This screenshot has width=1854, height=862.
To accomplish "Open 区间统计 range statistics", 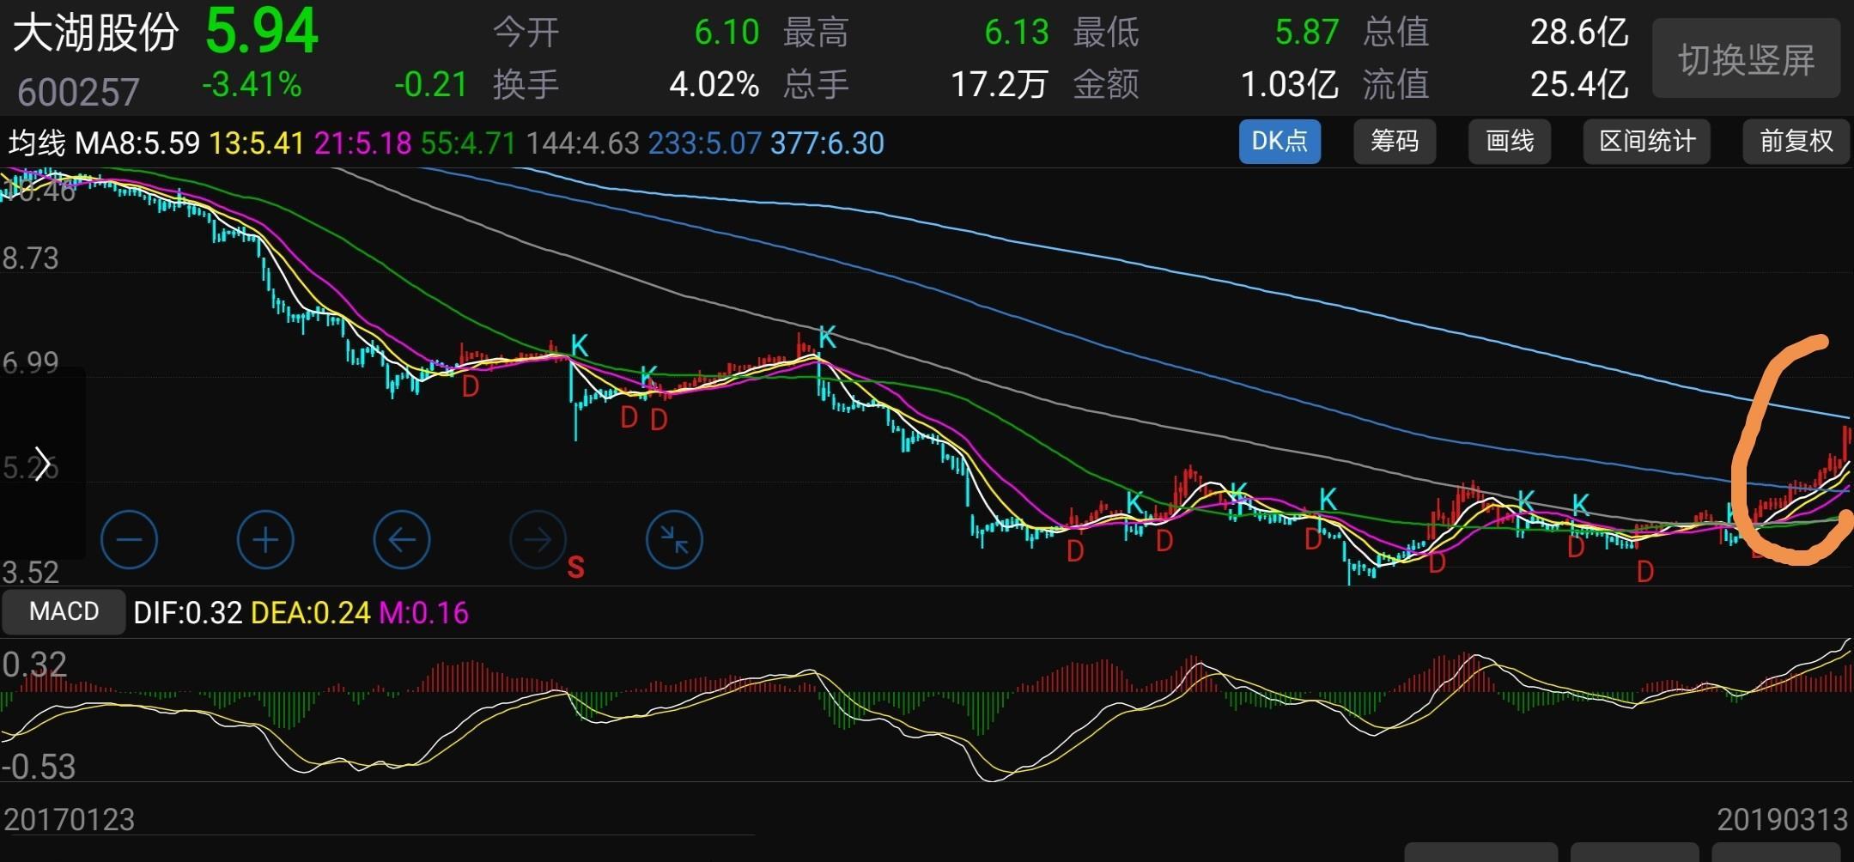I will (x=1647, y=141).
